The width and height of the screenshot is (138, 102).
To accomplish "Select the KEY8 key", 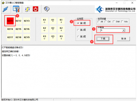I will point(18,37).
